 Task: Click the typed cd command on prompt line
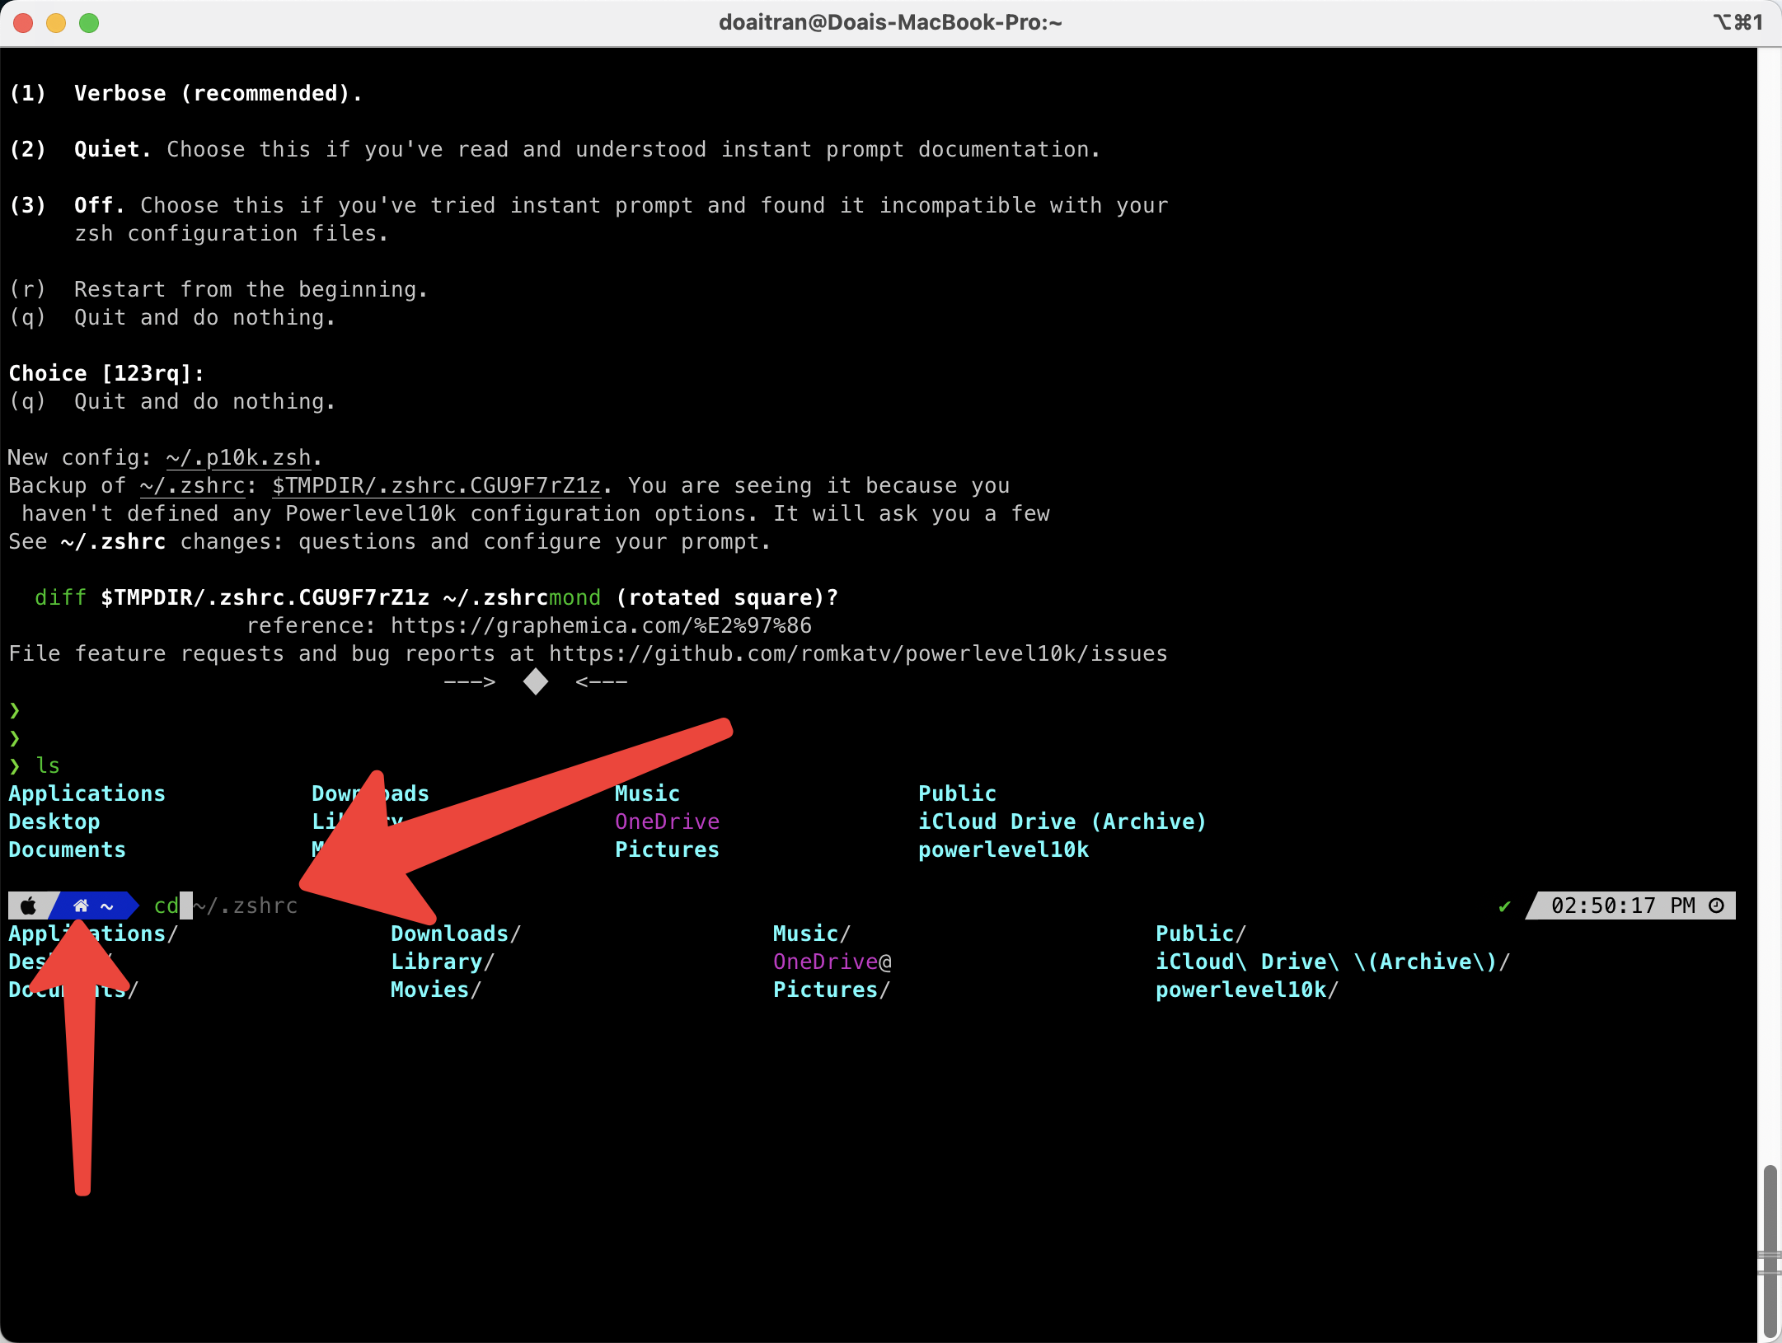pos(166,905)
